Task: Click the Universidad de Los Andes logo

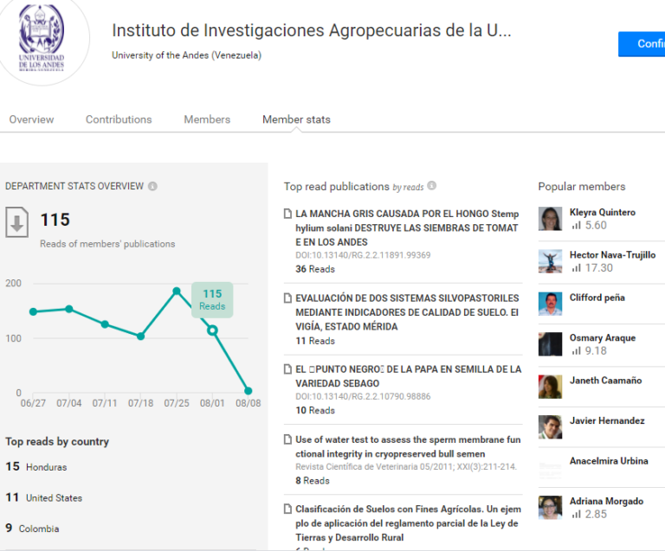Action: click(x=42, y=38)
